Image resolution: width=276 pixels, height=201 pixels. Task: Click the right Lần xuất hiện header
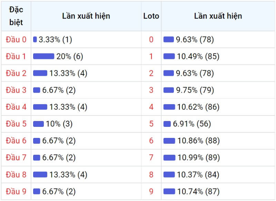tap(218, 16)
